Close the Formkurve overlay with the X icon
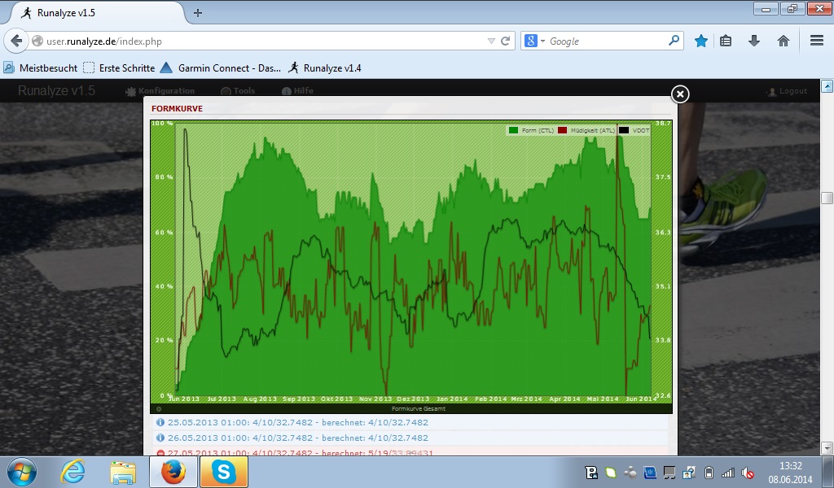 pyautogui.click(x=680, y=94)
